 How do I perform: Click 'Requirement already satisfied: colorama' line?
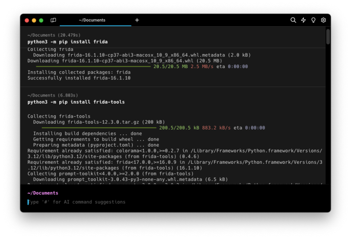(175, 153)
